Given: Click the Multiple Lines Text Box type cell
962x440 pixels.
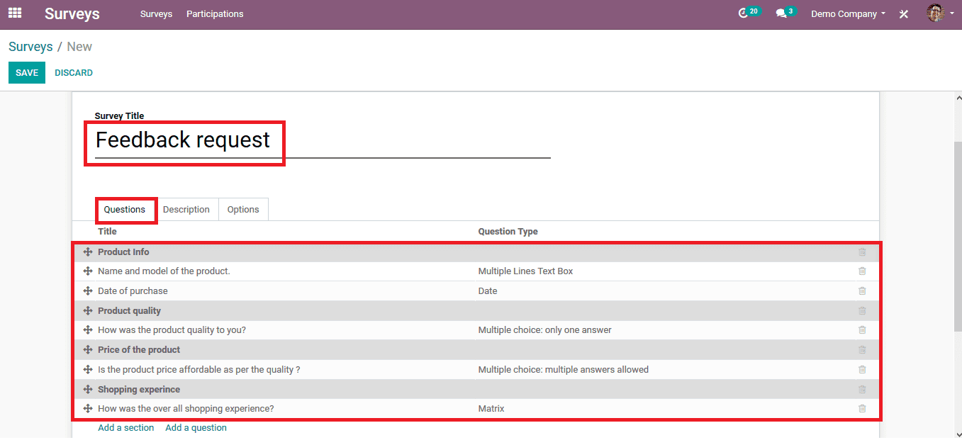Looking at the screenshot, I should coord(525,271).
